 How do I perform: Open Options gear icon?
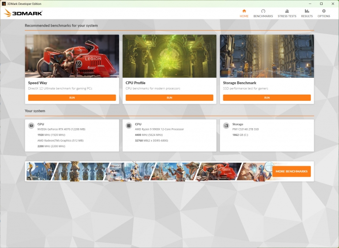324,11
